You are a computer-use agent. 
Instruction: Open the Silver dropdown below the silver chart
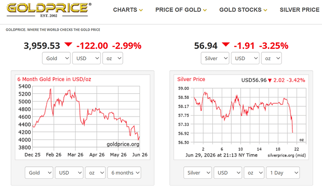point(197,173)
